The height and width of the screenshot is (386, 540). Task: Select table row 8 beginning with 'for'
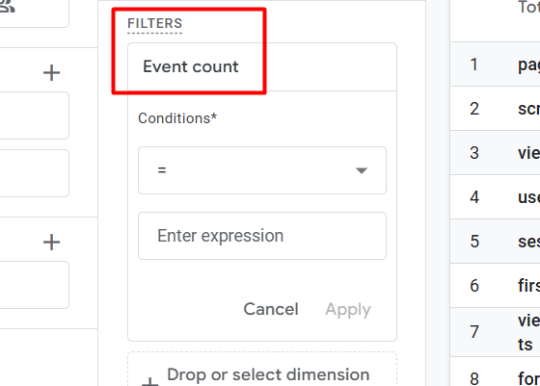point(495,372)
